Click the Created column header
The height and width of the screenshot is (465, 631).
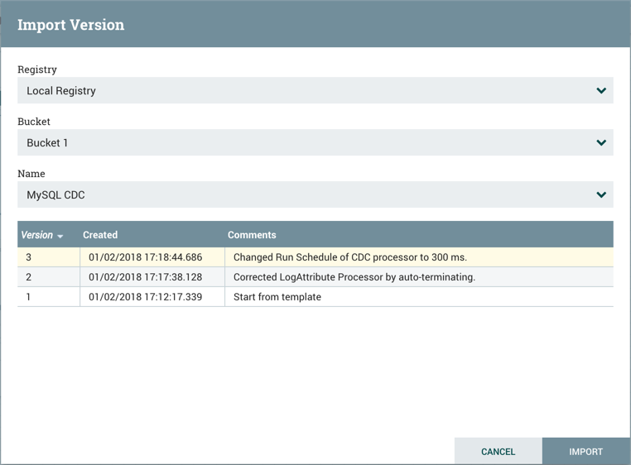point(100,235)
